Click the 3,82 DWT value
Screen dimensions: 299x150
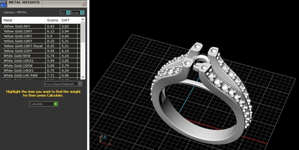(65, 26)
